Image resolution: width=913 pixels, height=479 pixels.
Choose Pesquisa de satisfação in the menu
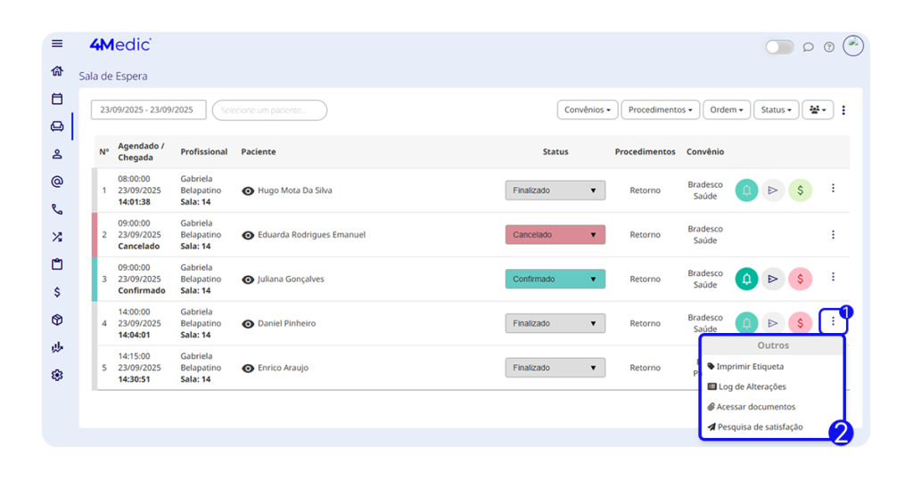coord(759,426)
